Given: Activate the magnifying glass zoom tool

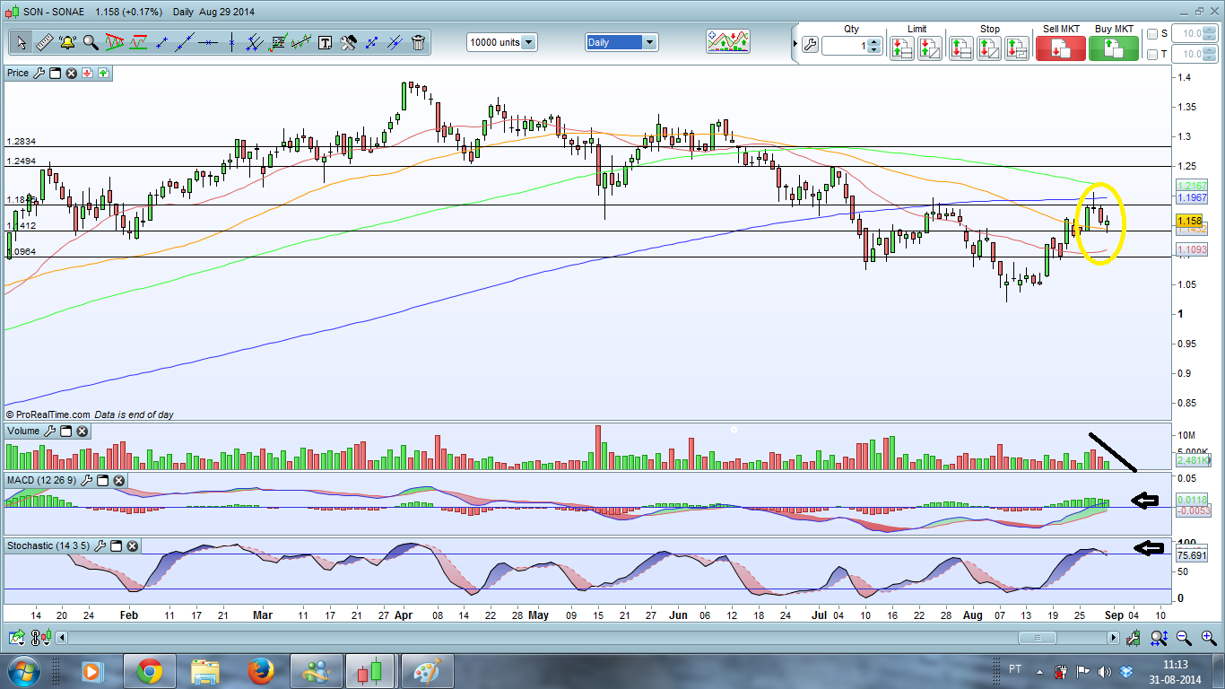Looking at the screenshot, I should (91, 42).
